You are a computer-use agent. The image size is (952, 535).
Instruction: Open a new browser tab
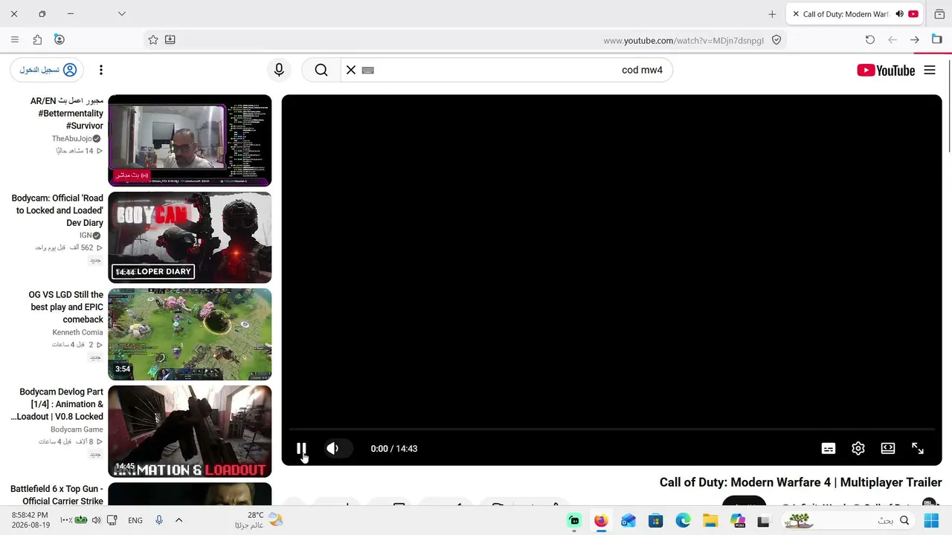coord(772,14)
